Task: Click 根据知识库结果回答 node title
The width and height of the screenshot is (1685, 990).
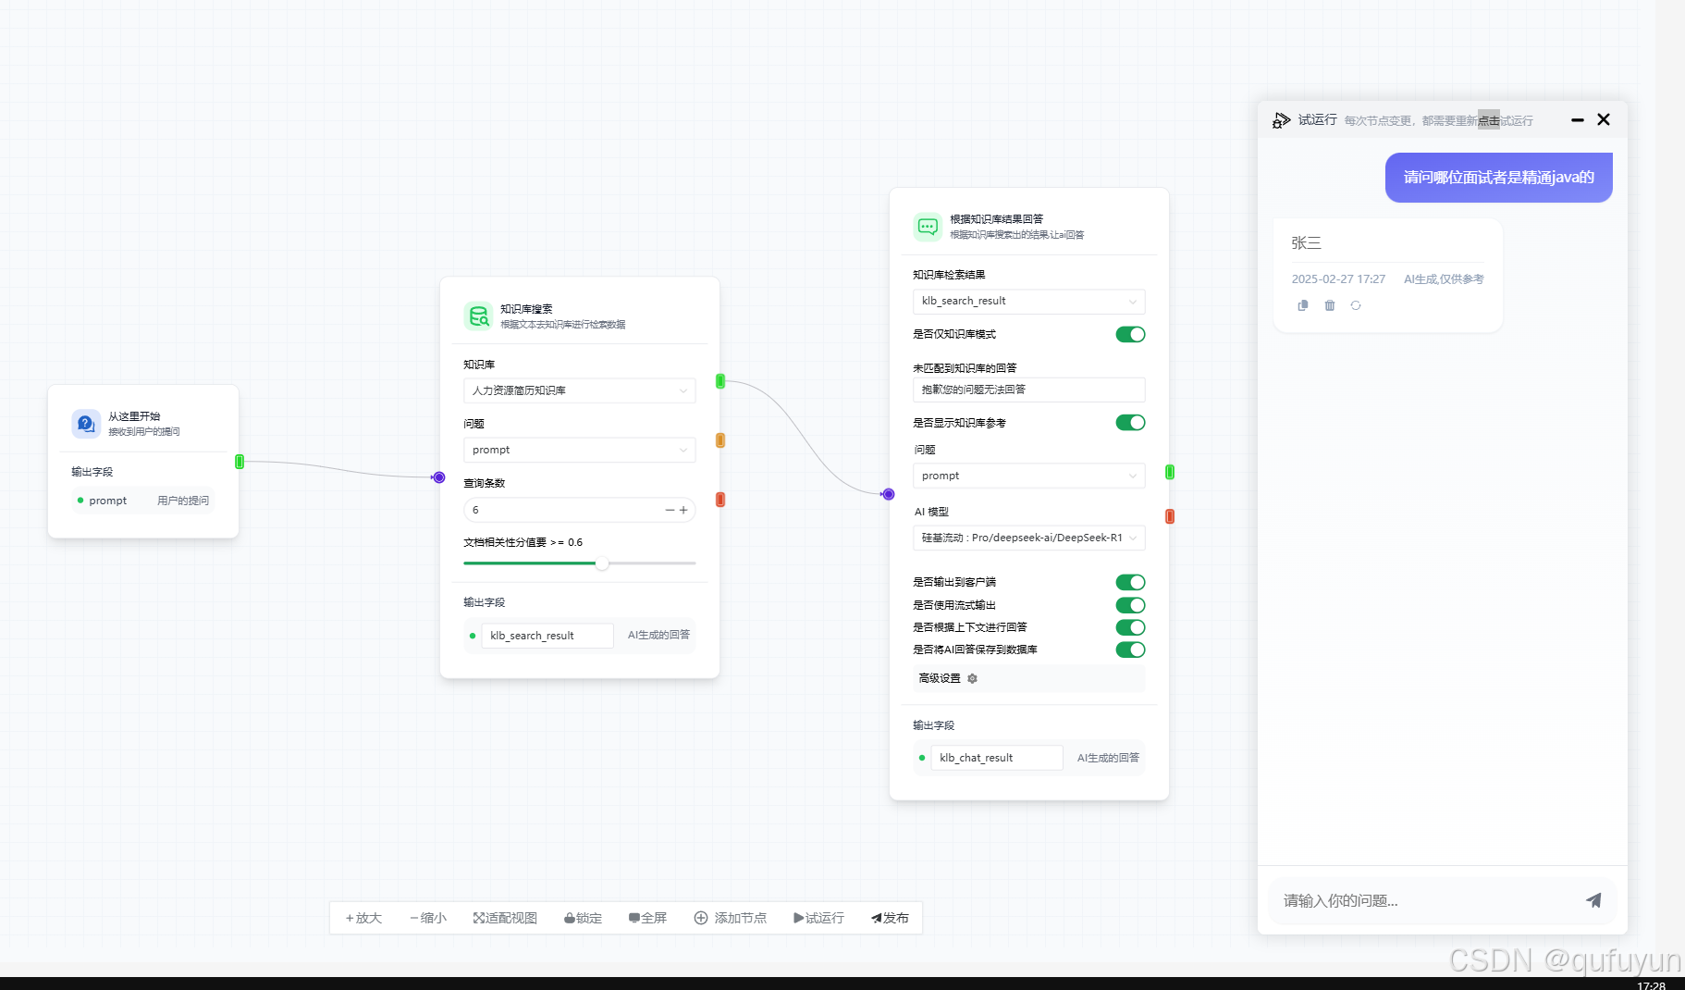Action: point(996,219)
